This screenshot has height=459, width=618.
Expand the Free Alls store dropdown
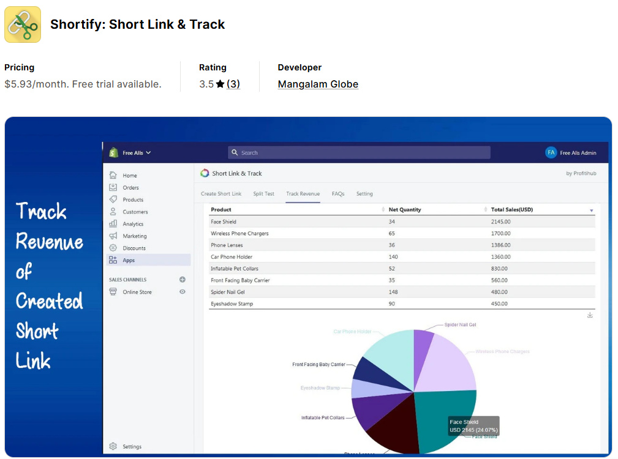coord(137,153)
